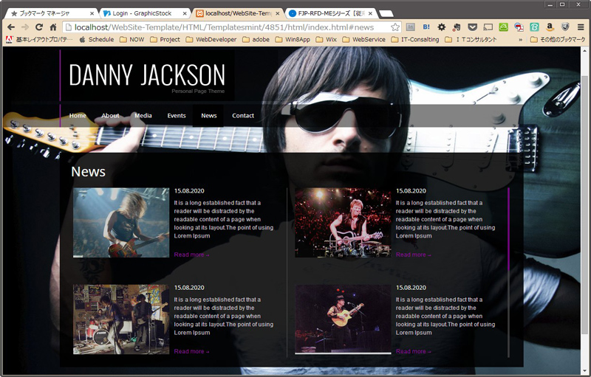Viewport: 591px width, 377px height.
Task: Click the first Read more link
Action: 191,255
